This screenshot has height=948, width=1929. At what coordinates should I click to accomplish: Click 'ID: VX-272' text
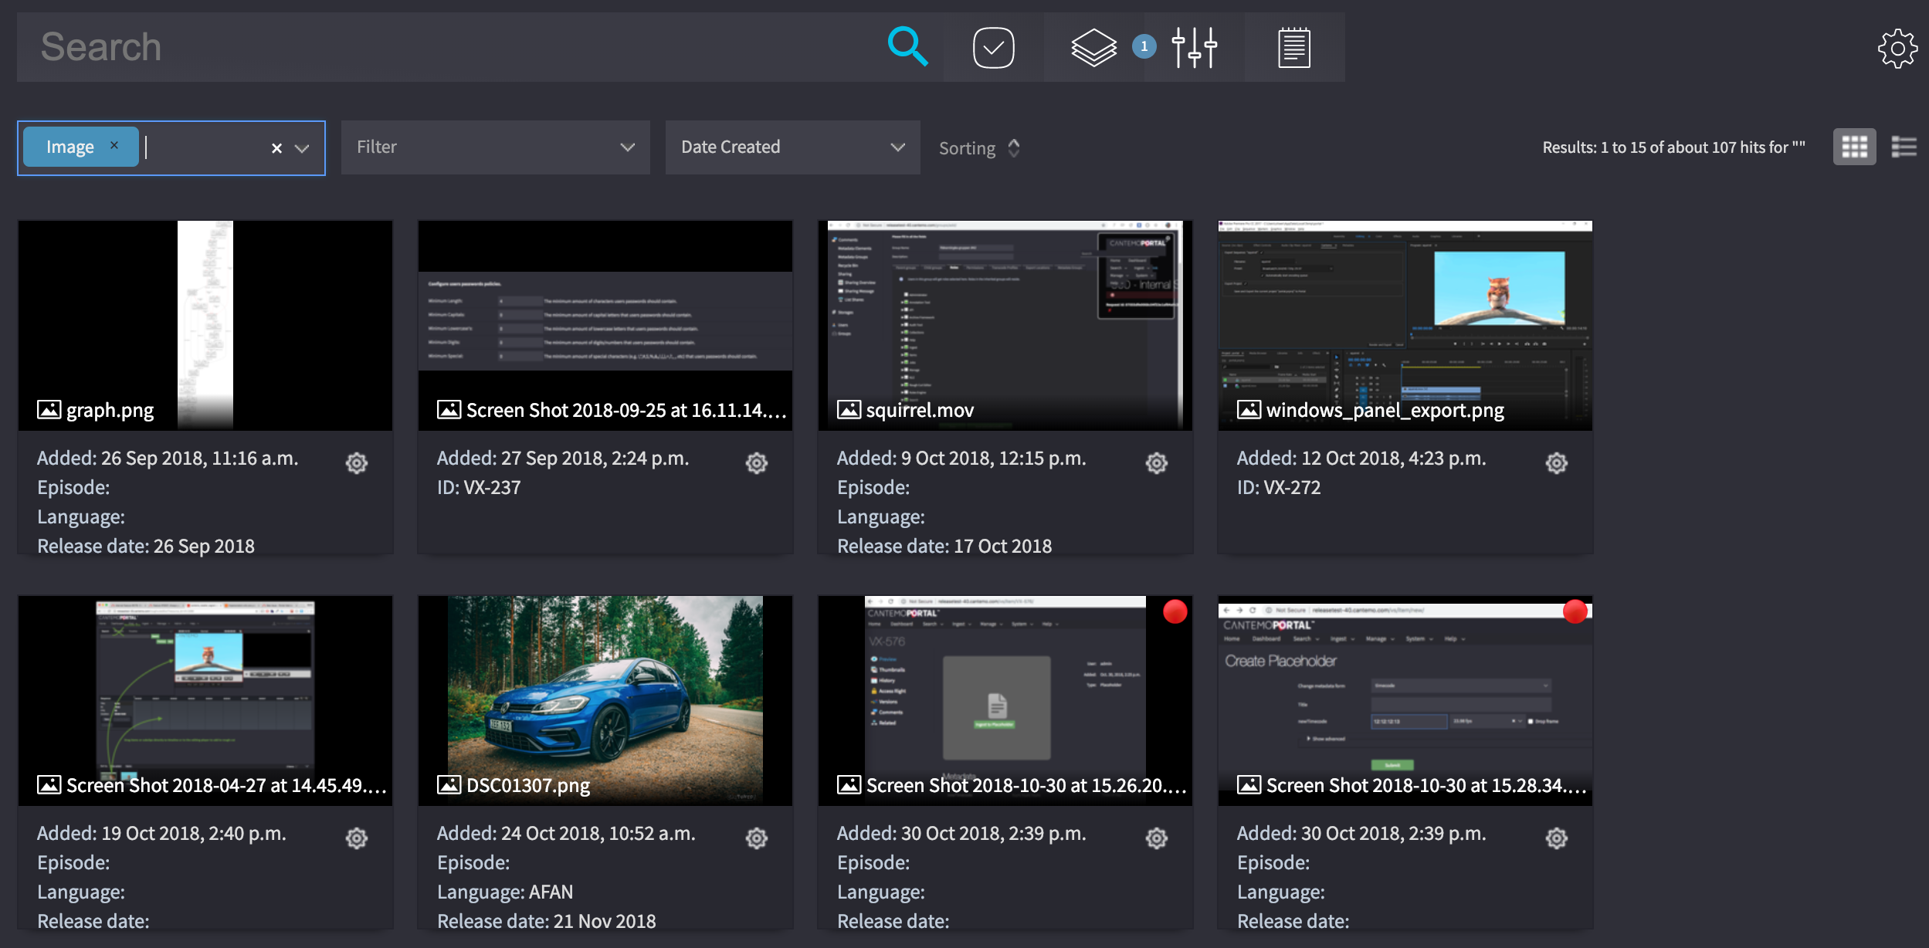pos(1279,487)
